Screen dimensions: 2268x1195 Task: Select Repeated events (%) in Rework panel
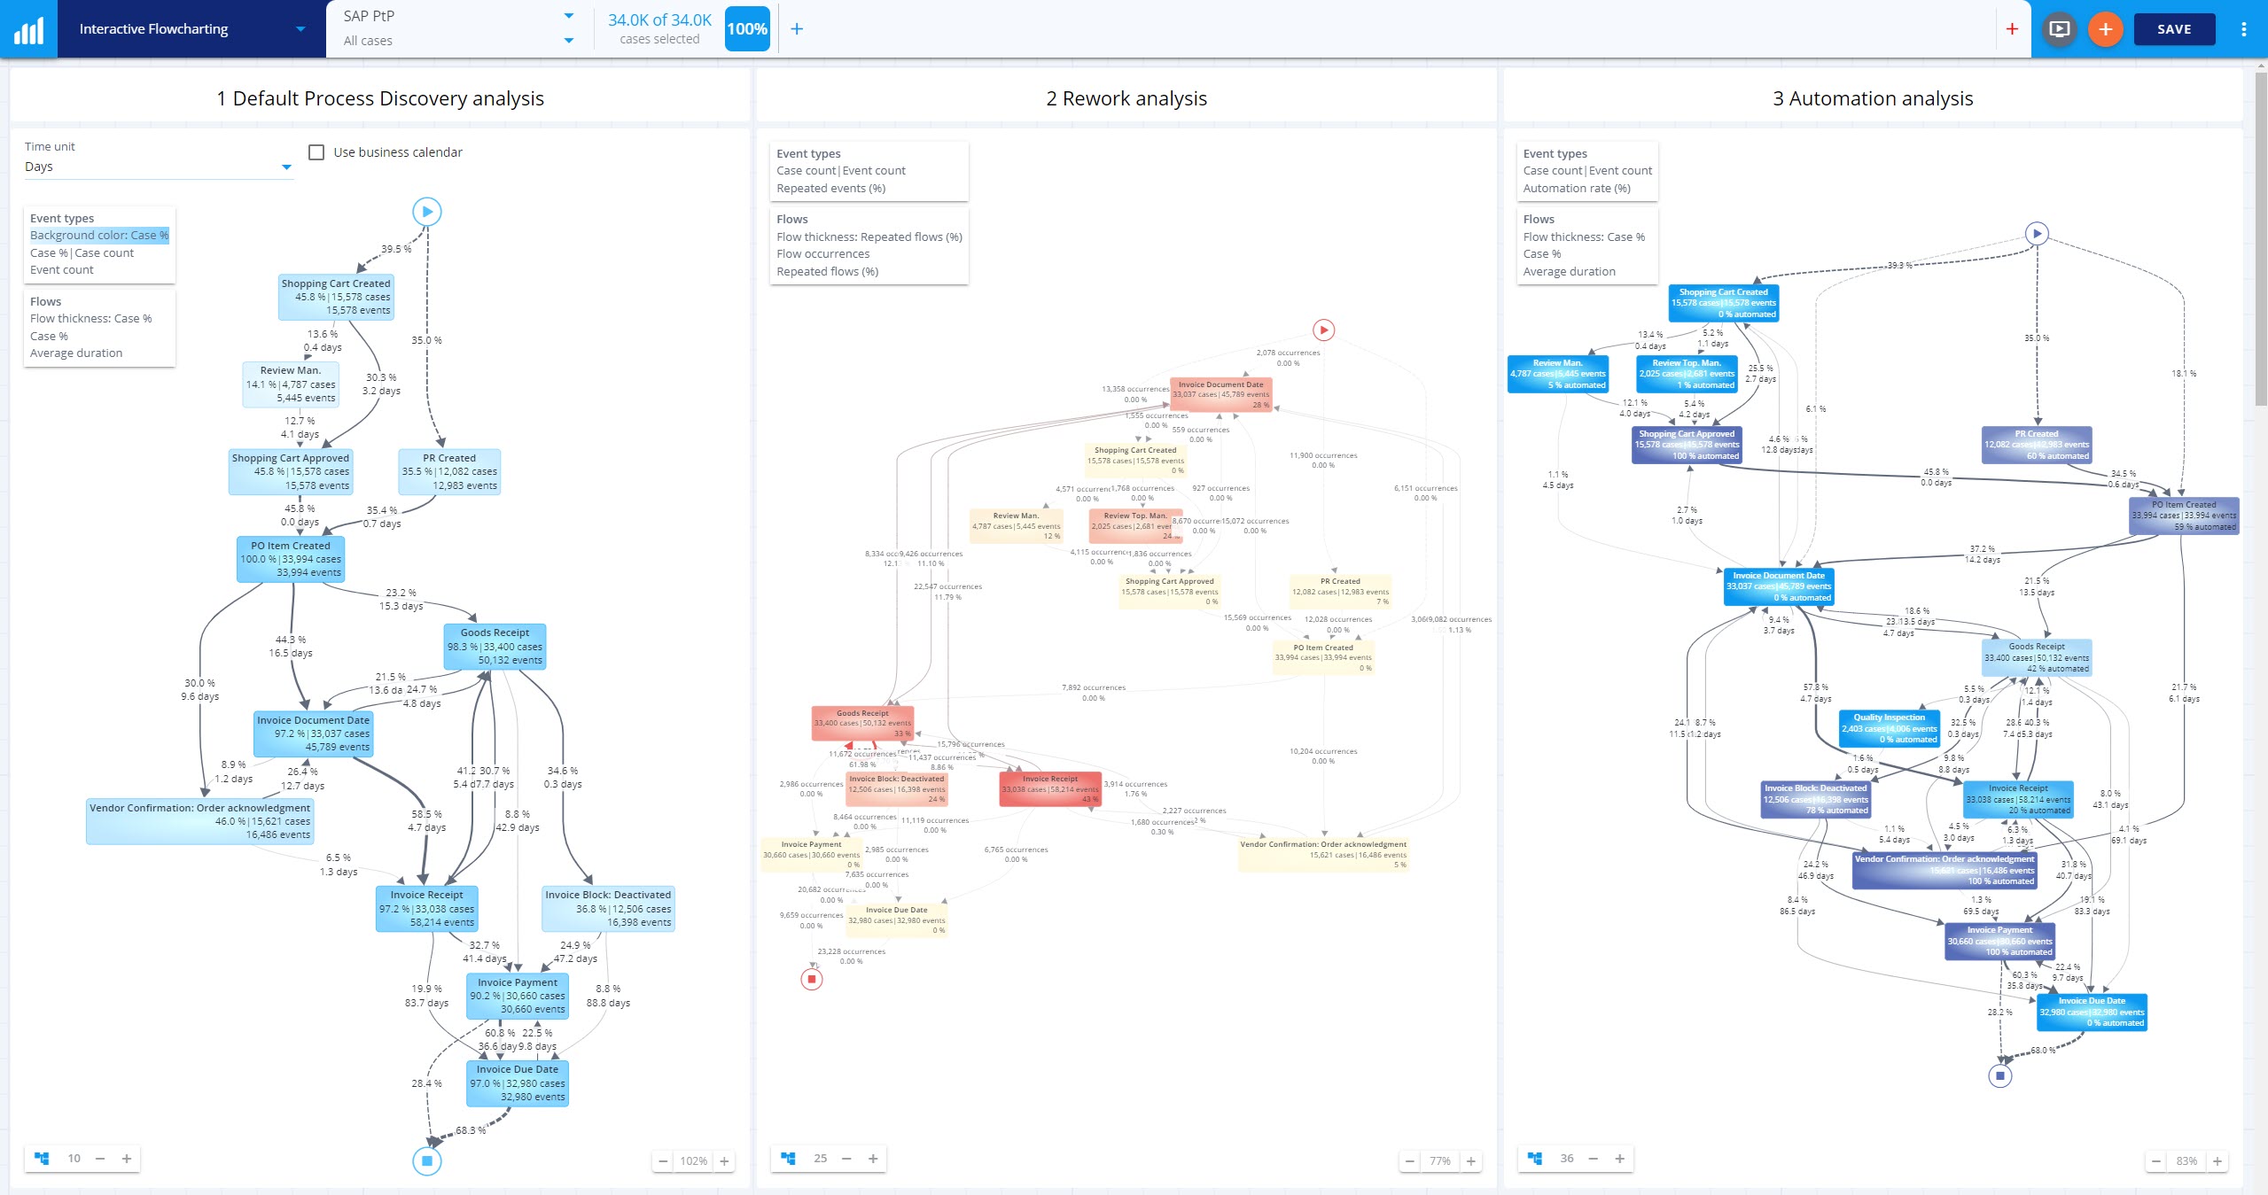point(830,189)
